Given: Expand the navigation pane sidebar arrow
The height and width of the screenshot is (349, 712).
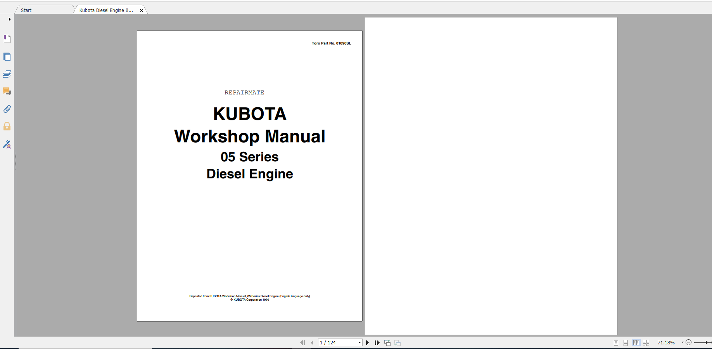Looking at the screenshot, I should 9,19.
